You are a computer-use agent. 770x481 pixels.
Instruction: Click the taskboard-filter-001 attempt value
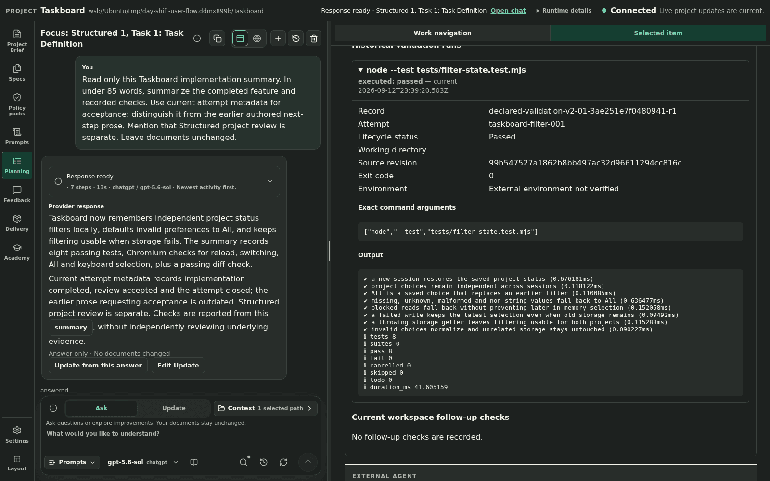click(526, 124)
